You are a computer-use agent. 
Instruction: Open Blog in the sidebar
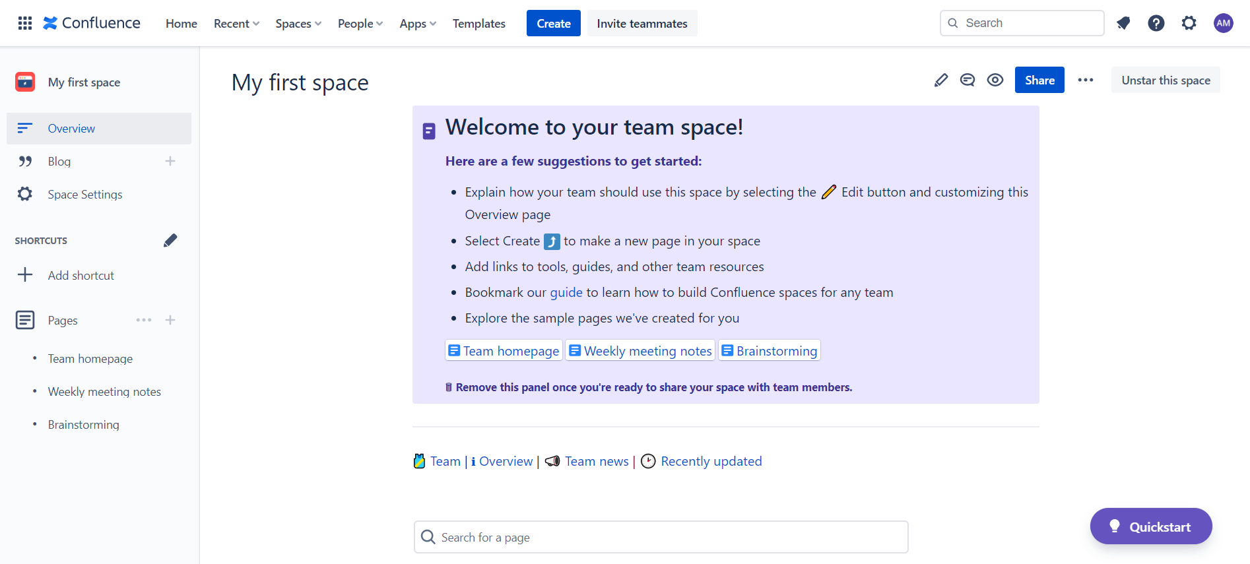click(59, 161)
